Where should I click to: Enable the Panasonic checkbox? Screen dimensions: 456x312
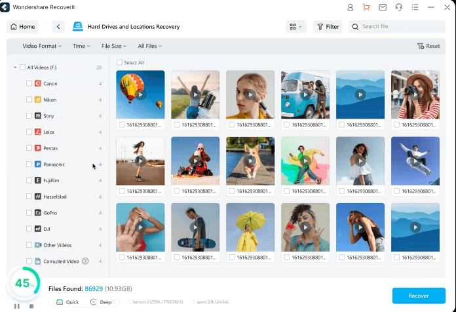tap(29, 164)
